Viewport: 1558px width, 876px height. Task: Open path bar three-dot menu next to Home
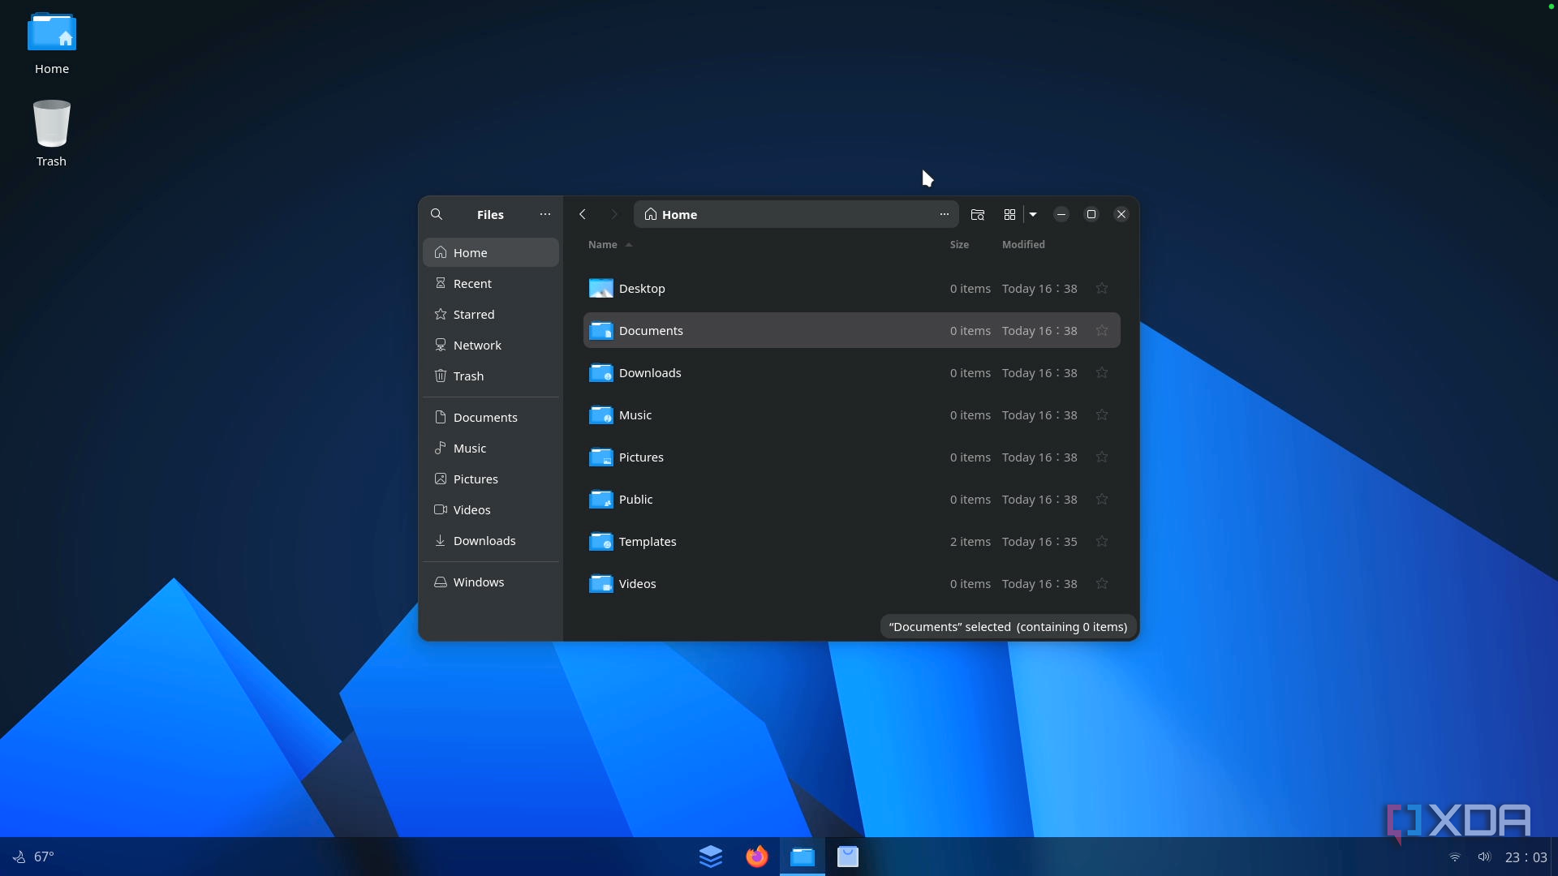(945, 214)
